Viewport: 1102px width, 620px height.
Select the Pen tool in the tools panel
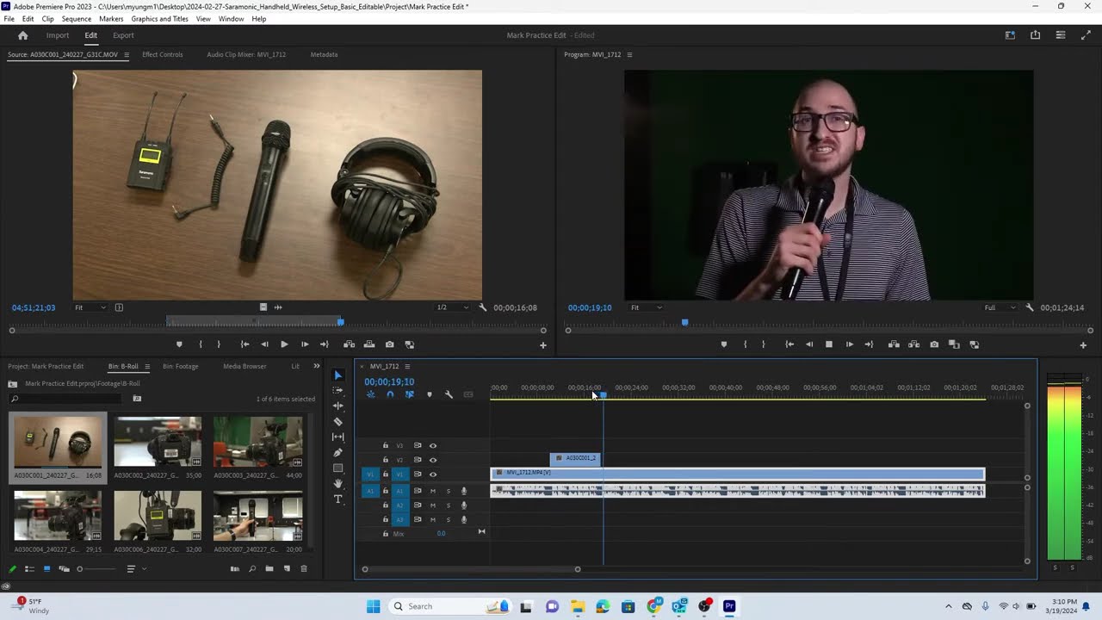click(x=337, y=453)
